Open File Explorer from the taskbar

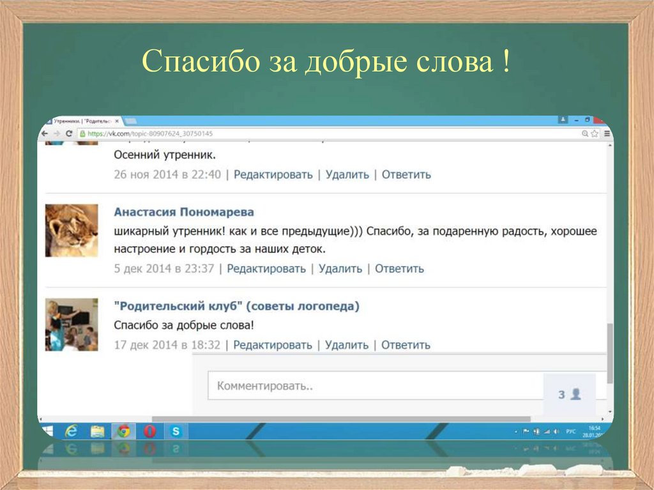coord(97,431)
